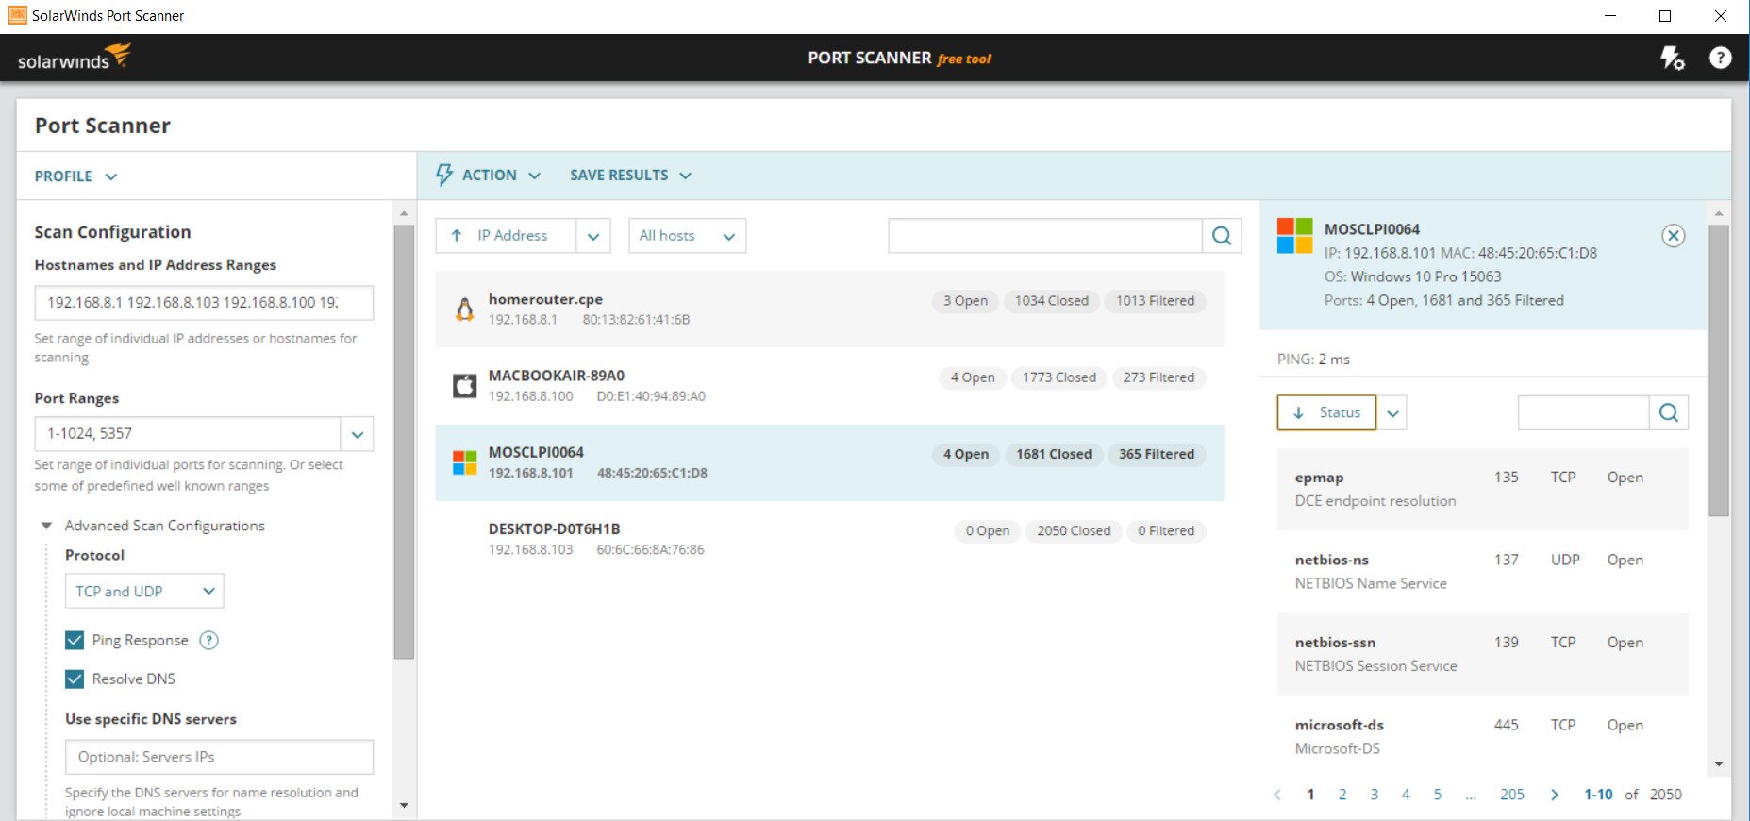1750x821 pixels.
Task: Click the help question mark icon
Action: coord(1720,59)
